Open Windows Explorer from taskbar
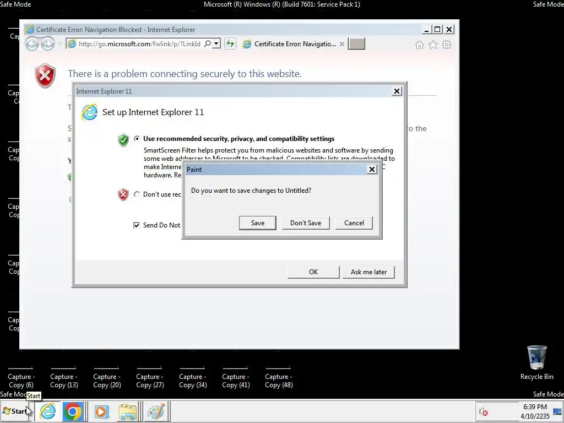564x423 pixels. tap(128, 411)
